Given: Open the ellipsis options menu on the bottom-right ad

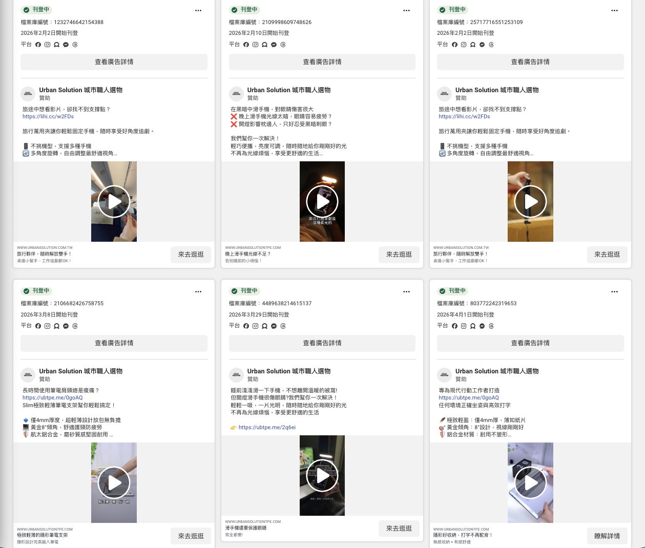Looking at the screenshot, I should (614, 291).
